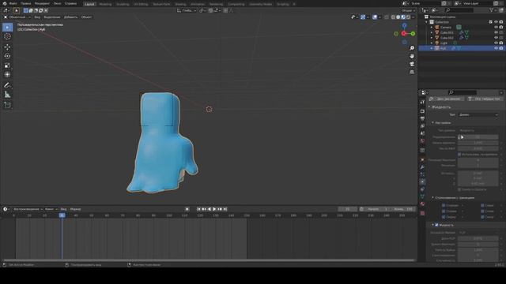506x284 pixels.
Task: Click the timeline Marker menu
Action: pyautogui.click(x=76, y=209)
